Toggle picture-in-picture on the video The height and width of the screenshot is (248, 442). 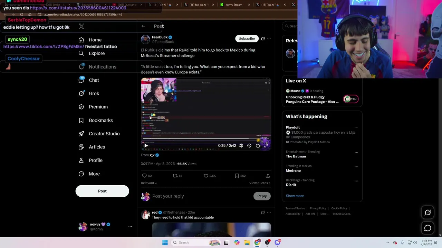coord(258,146)
